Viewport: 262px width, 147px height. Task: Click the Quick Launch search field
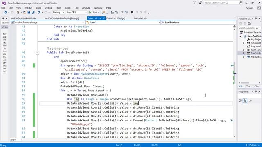click(x=223, y=3)
